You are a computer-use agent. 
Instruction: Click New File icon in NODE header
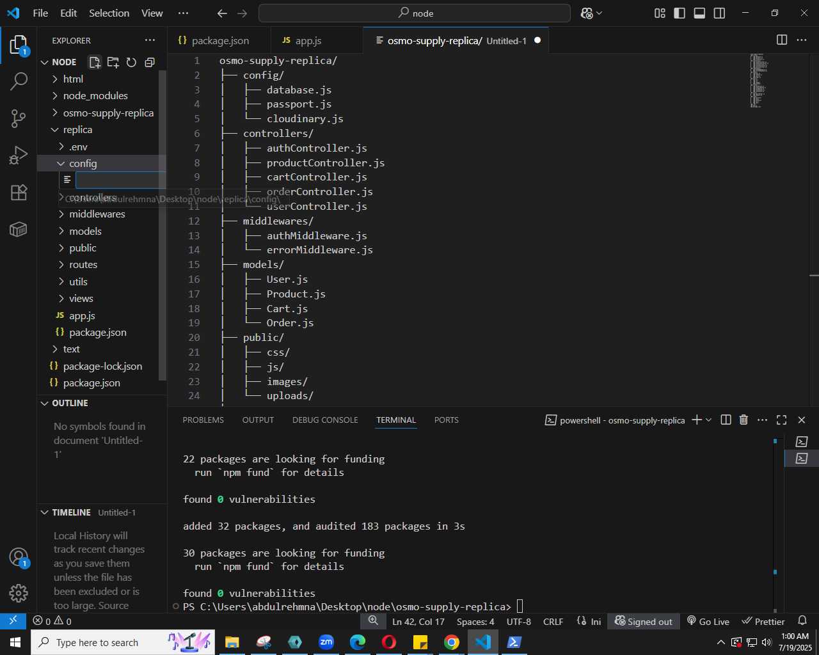pyautogui.click(x=95, y=62)
